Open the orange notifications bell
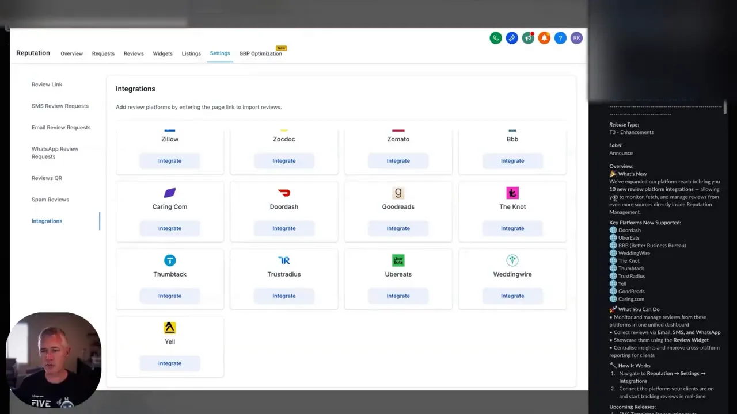 coord(544,38)
